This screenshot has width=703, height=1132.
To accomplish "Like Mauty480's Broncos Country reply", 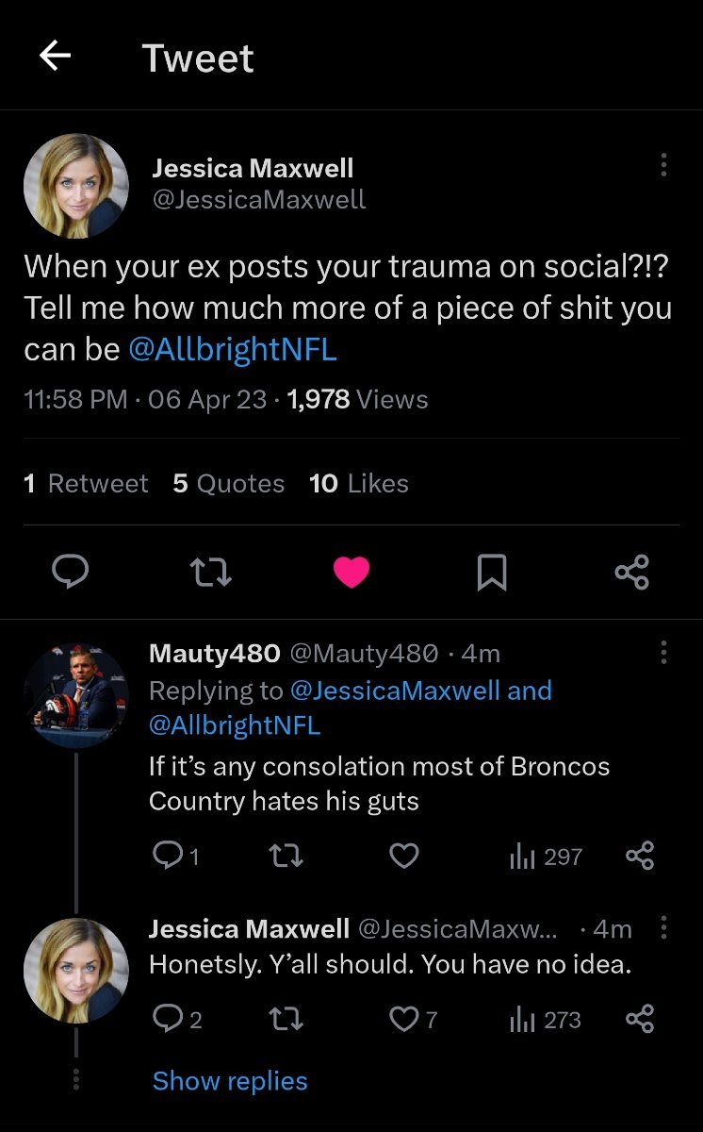I will (404, 857).
